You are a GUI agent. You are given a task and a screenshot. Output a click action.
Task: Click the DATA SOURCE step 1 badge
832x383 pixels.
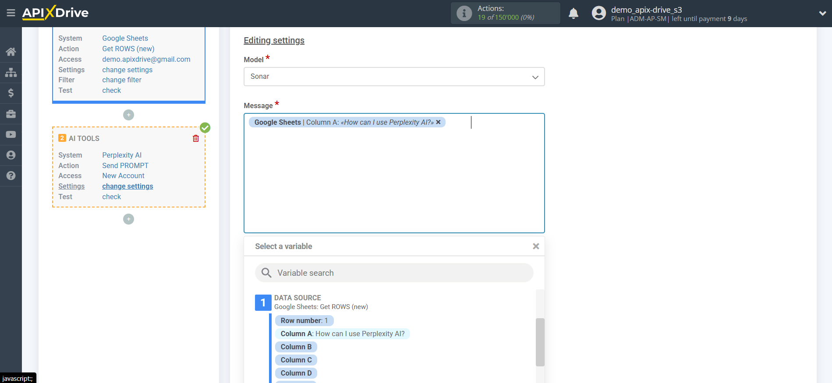click(x=263, y=302)
